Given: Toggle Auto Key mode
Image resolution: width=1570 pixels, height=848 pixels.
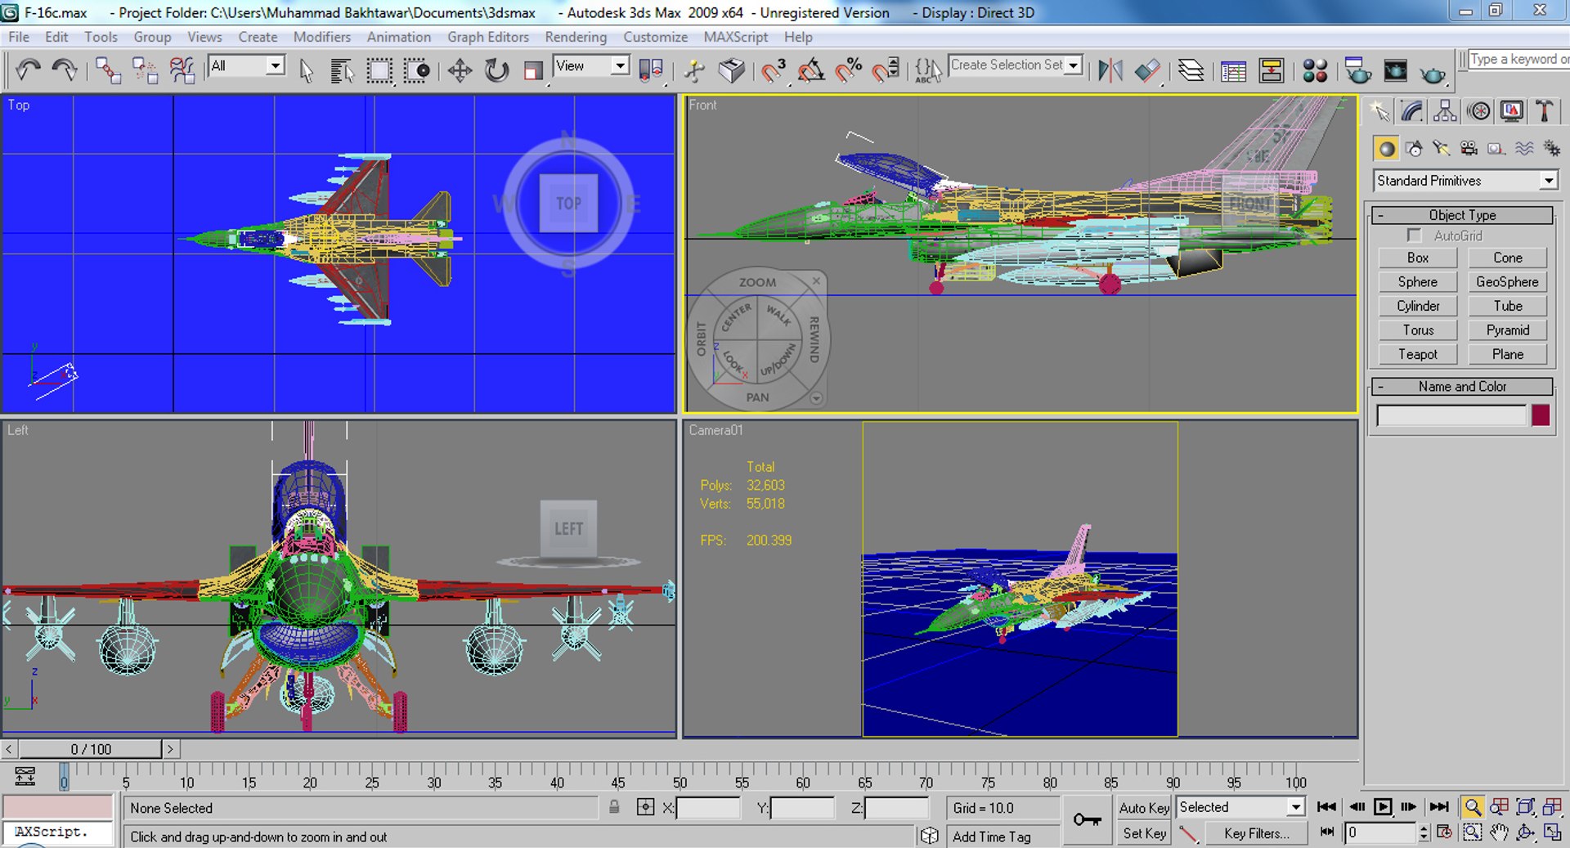Looking at the screenshot, I should click(x=1144, y=808).
